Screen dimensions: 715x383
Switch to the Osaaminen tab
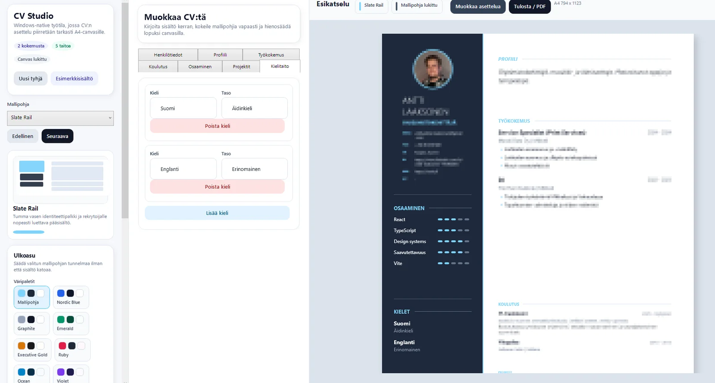(200, 67)
